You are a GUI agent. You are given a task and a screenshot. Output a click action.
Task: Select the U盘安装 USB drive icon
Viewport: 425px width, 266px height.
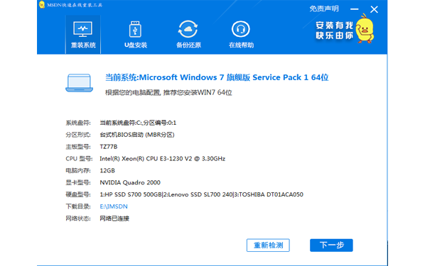coord(135,29)
